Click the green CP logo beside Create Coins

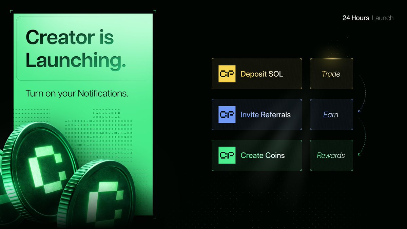pyautogui.click(x=227, y=155)
